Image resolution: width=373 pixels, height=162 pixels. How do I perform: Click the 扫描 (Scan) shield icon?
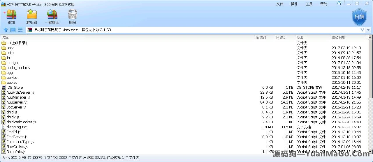pos(359,17)
